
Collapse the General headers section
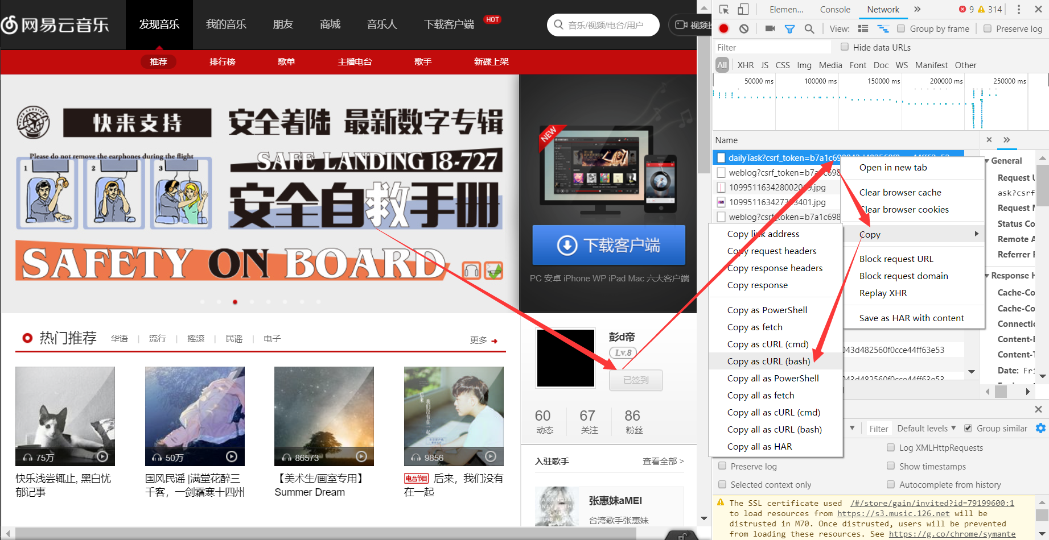pyautogui.click(x=988, y=160)
